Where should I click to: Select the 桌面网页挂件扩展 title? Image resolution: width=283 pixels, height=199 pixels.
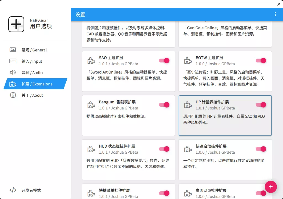tap(211, 190)
